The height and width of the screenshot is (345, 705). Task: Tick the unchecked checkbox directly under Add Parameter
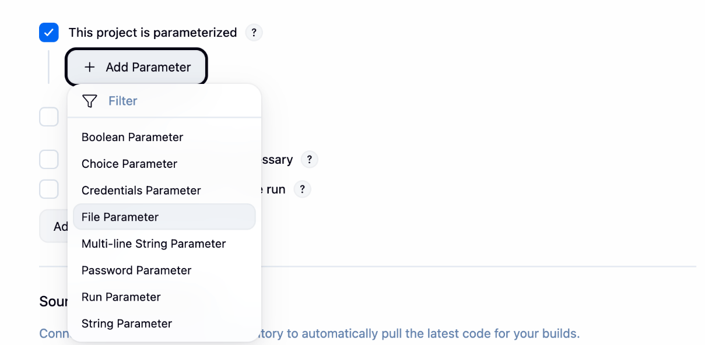click(x=49, y=117)
